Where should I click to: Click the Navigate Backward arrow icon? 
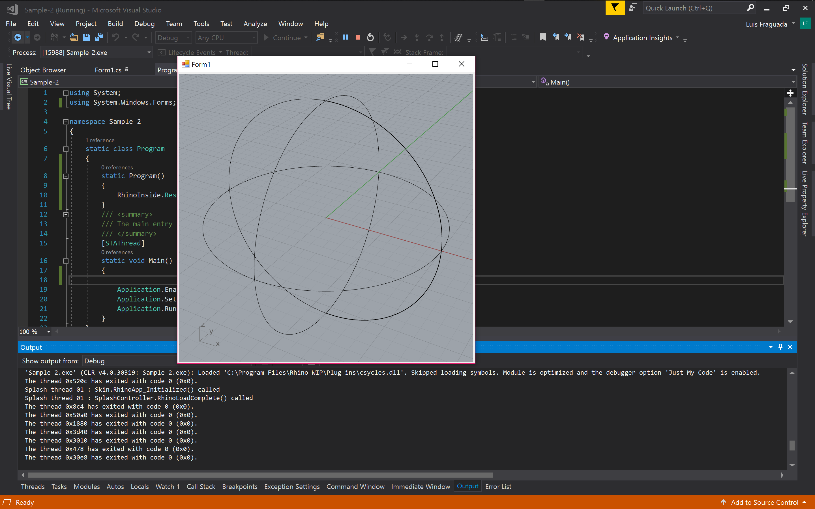pos(18,37)
